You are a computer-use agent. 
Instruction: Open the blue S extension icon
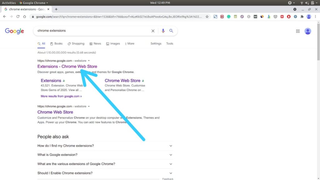[x=215, y=17]
